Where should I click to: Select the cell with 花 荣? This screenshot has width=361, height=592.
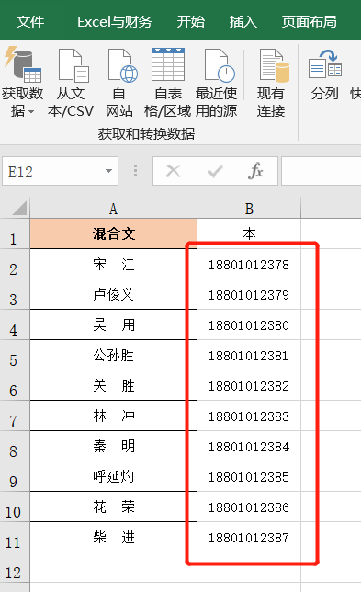[x=113, y=507]
